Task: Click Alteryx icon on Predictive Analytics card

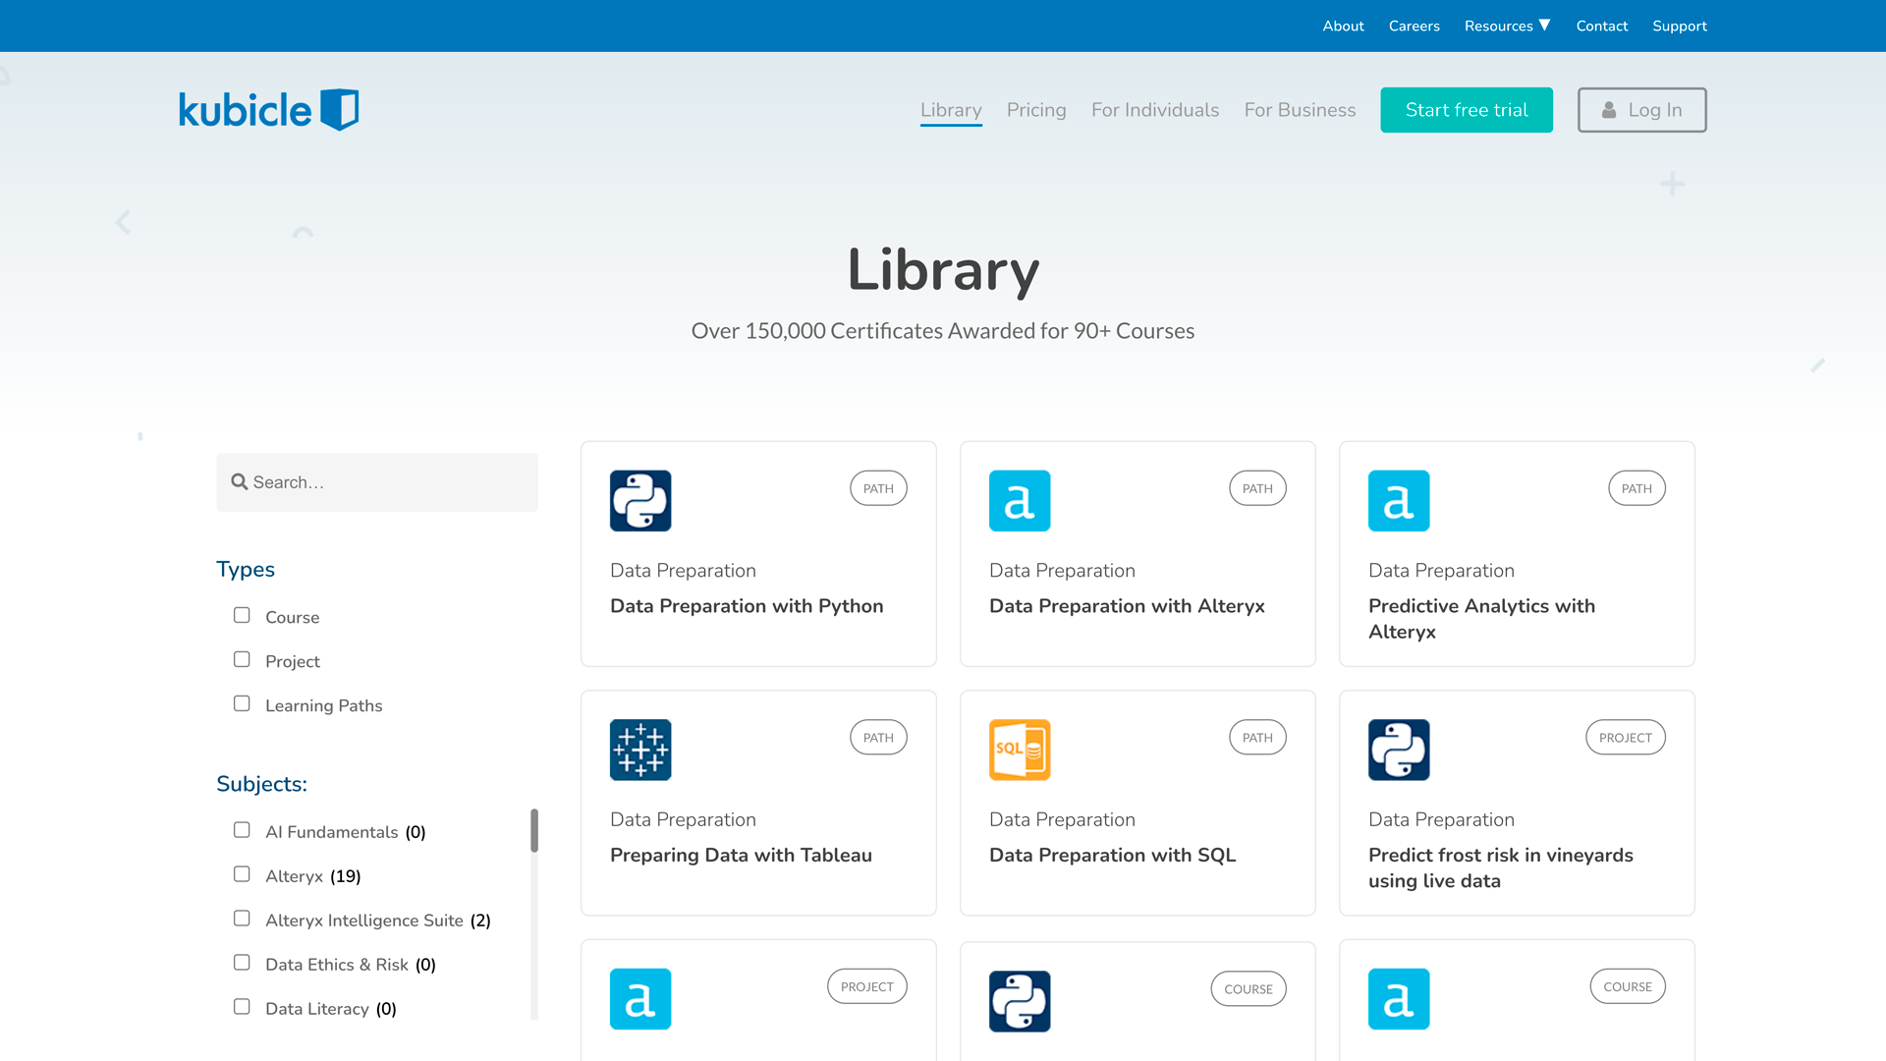Action: coord(1399,501)
